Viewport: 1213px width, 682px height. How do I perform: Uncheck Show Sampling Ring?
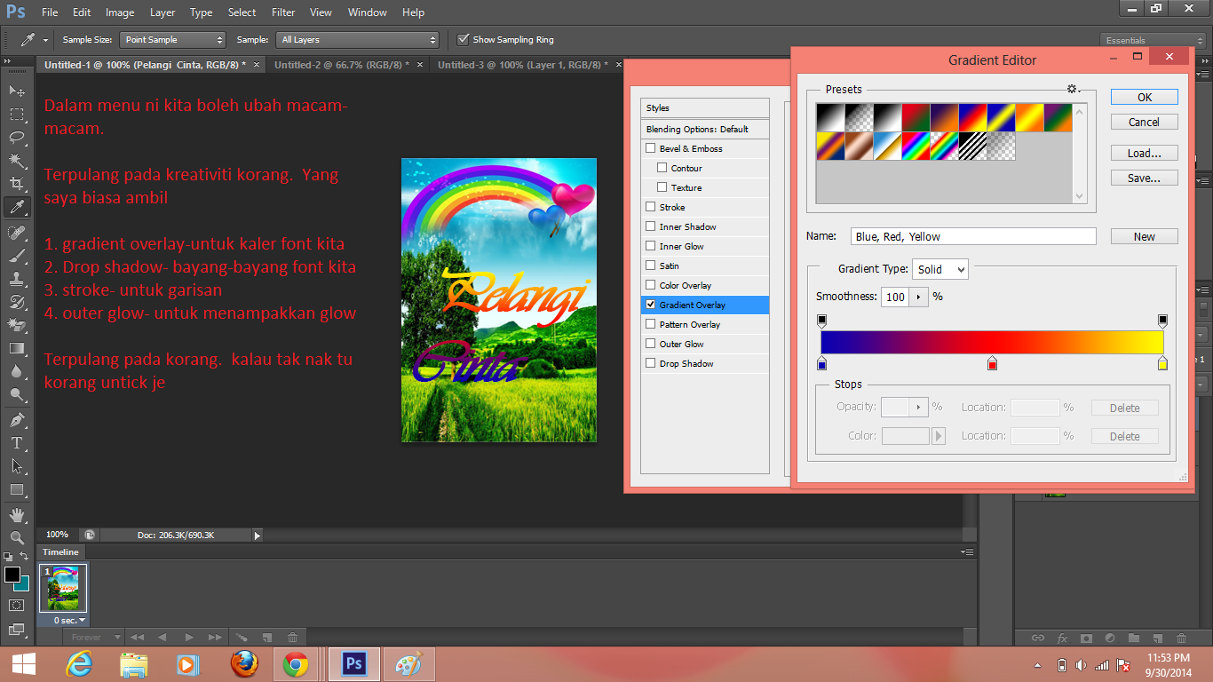(x=463, y=39)
